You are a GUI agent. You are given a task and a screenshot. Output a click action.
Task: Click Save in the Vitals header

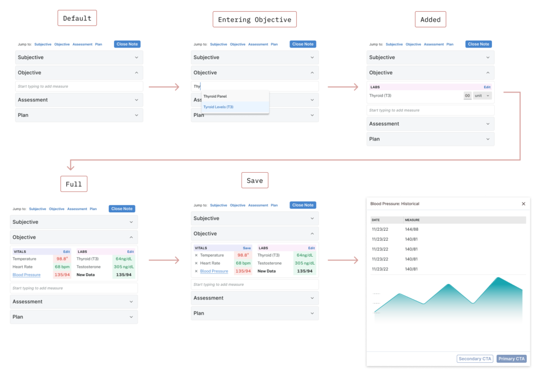[x=246, y=248]
